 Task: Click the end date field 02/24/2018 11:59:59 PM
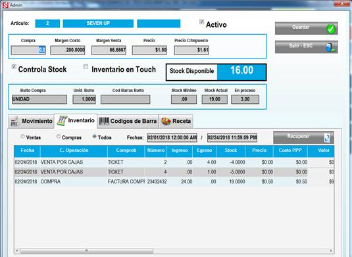pyautogui.click(x=232, y=137)
